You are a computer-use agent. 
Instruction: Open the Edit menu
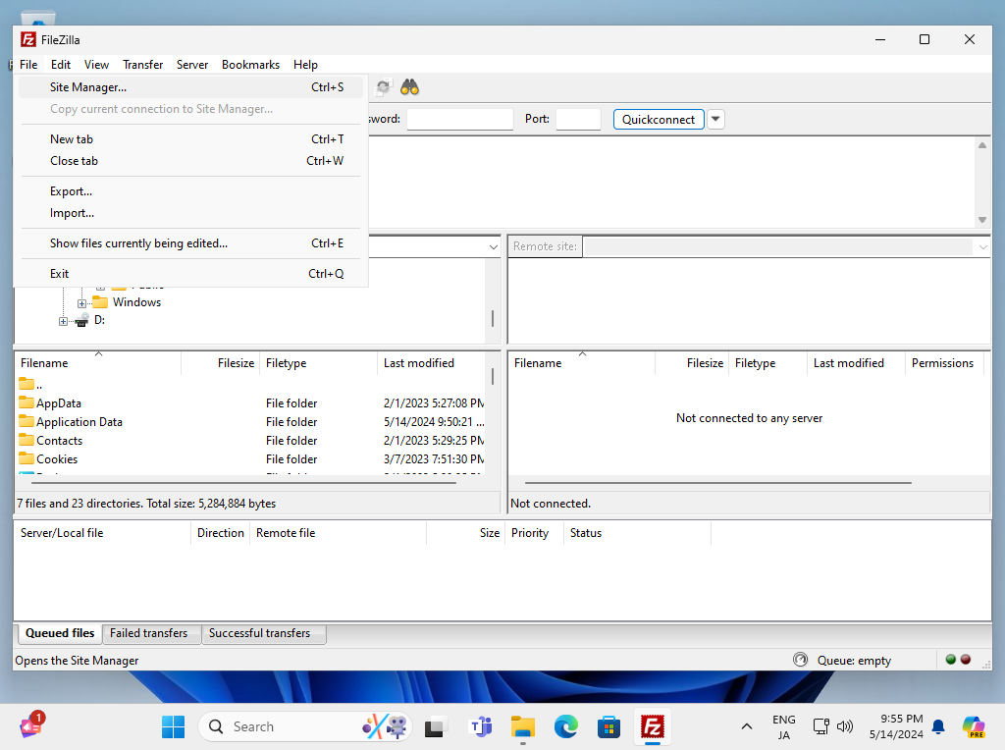(61, 65)
